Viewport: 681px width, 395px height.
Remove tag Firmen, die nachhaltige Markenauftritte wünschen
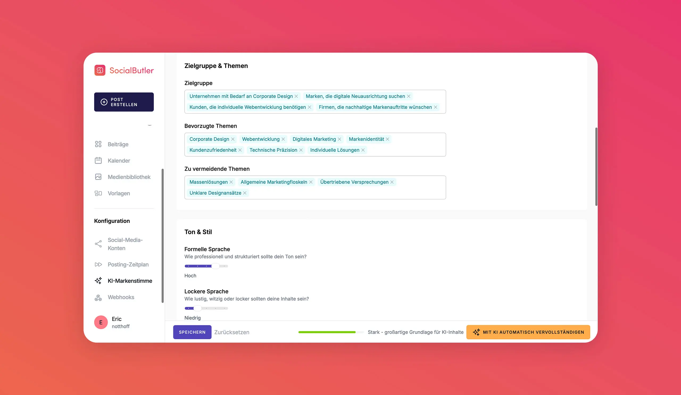(x=436, y=107)
